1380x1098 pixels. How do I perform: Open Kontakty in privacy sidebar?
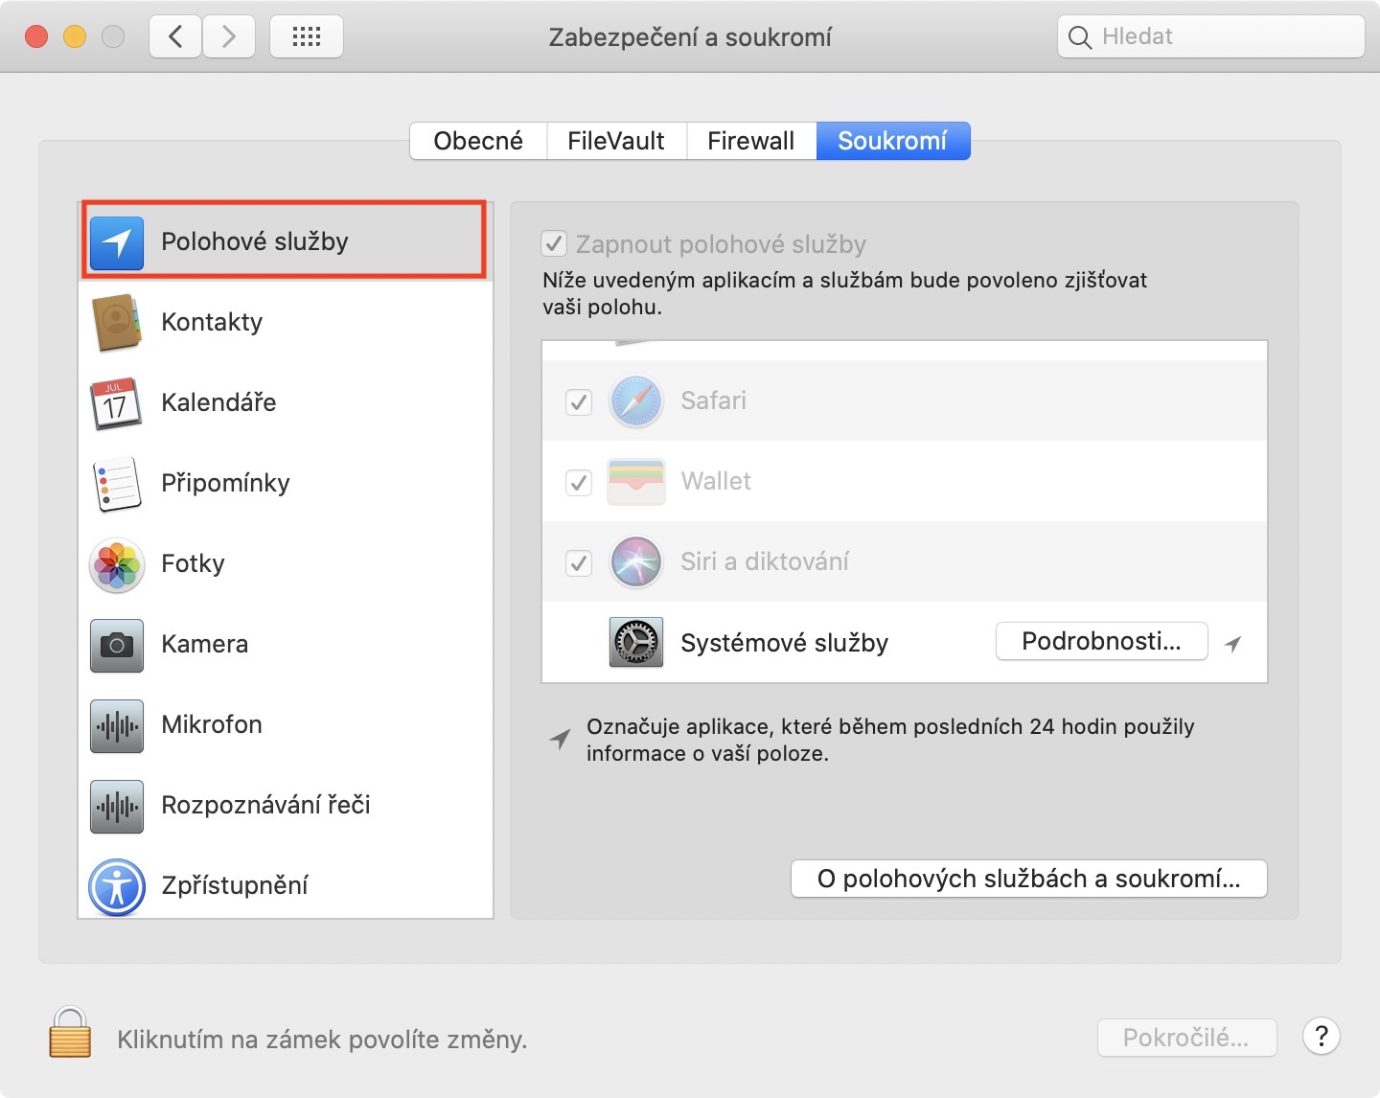point(212,322)
